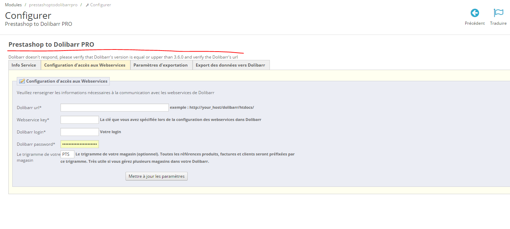Click the La clé que vous avez spécifiée hint
Image resolution: width=510 pixels, height=229 pixels.
[181, 120]
